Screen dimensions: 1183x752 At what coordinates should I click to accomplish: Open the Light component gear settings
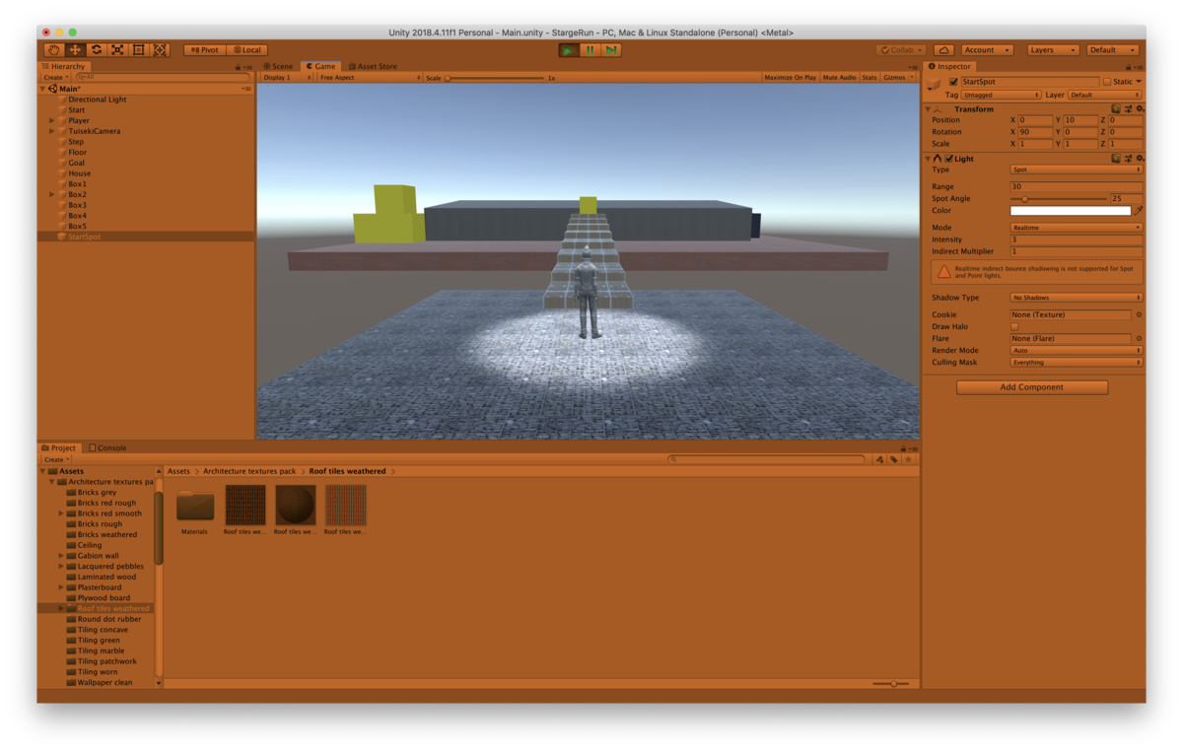coord(1140,158)
